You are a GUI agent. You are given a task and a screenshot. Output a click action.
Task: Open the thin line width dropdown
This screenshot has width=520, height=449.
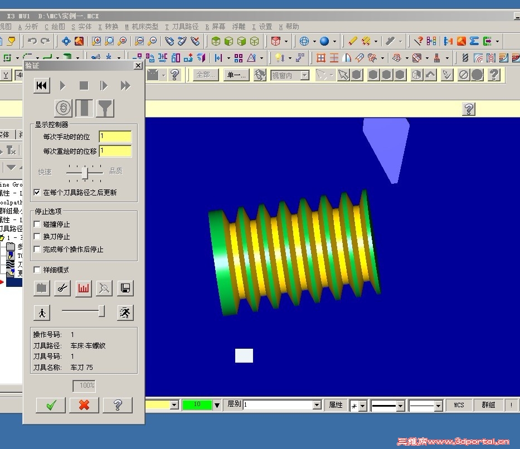point(439,405)
